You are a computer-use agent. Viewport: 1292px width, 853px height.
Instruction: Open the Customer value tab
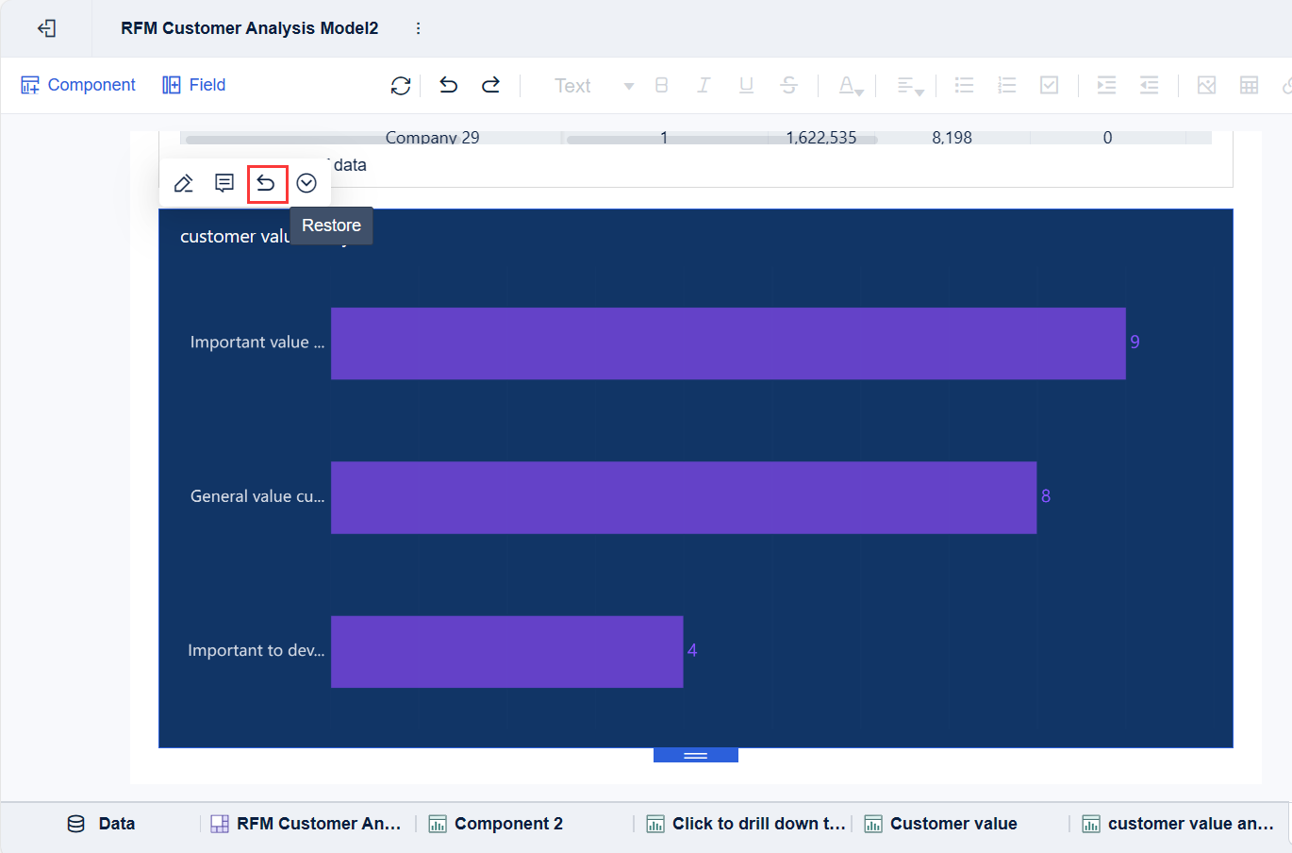[941, 824]
